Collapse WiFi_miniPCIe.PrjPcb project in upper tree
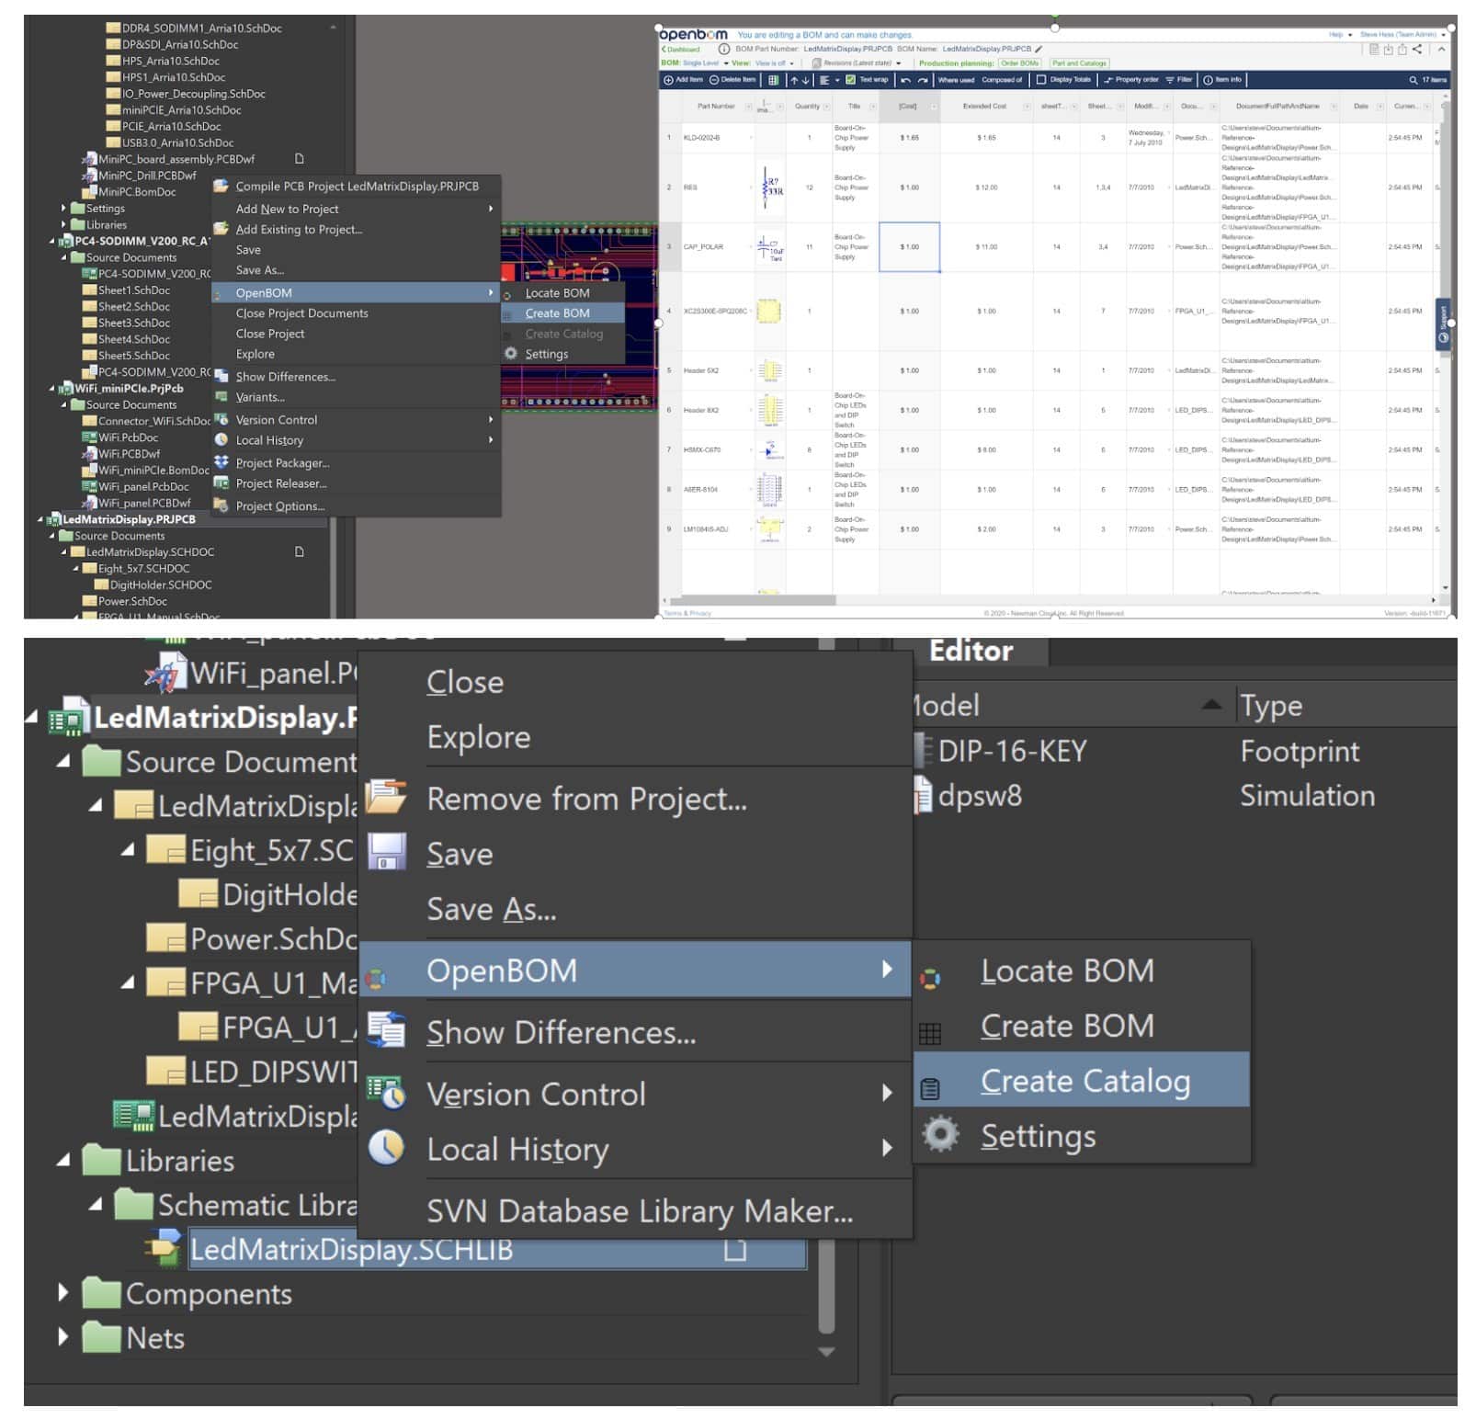The height and width of the screenshot is (1419, 1476). (x=52, y=389)
